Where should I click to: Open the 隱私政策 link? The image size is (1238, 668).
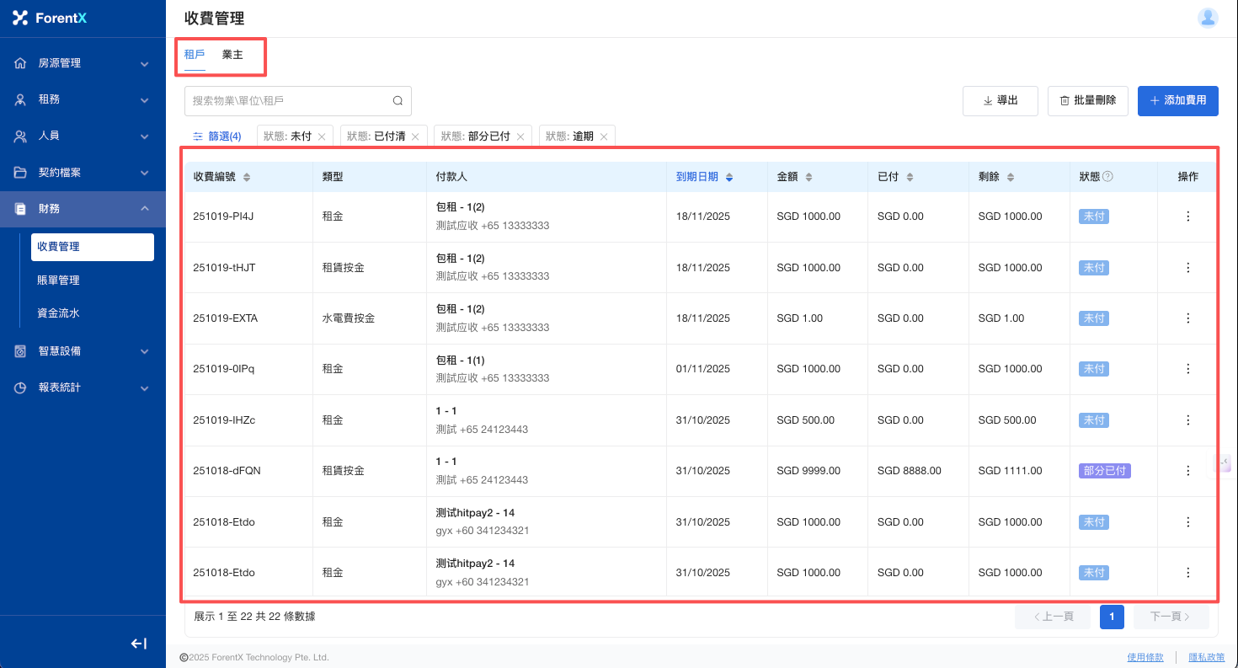point(1206,657)
